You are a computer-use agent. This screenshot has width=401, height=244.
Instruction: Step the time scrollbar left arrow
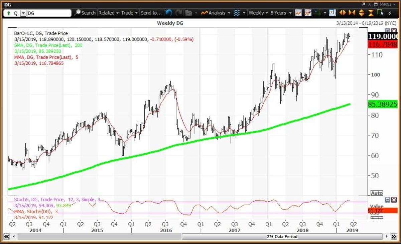[13, 236]
